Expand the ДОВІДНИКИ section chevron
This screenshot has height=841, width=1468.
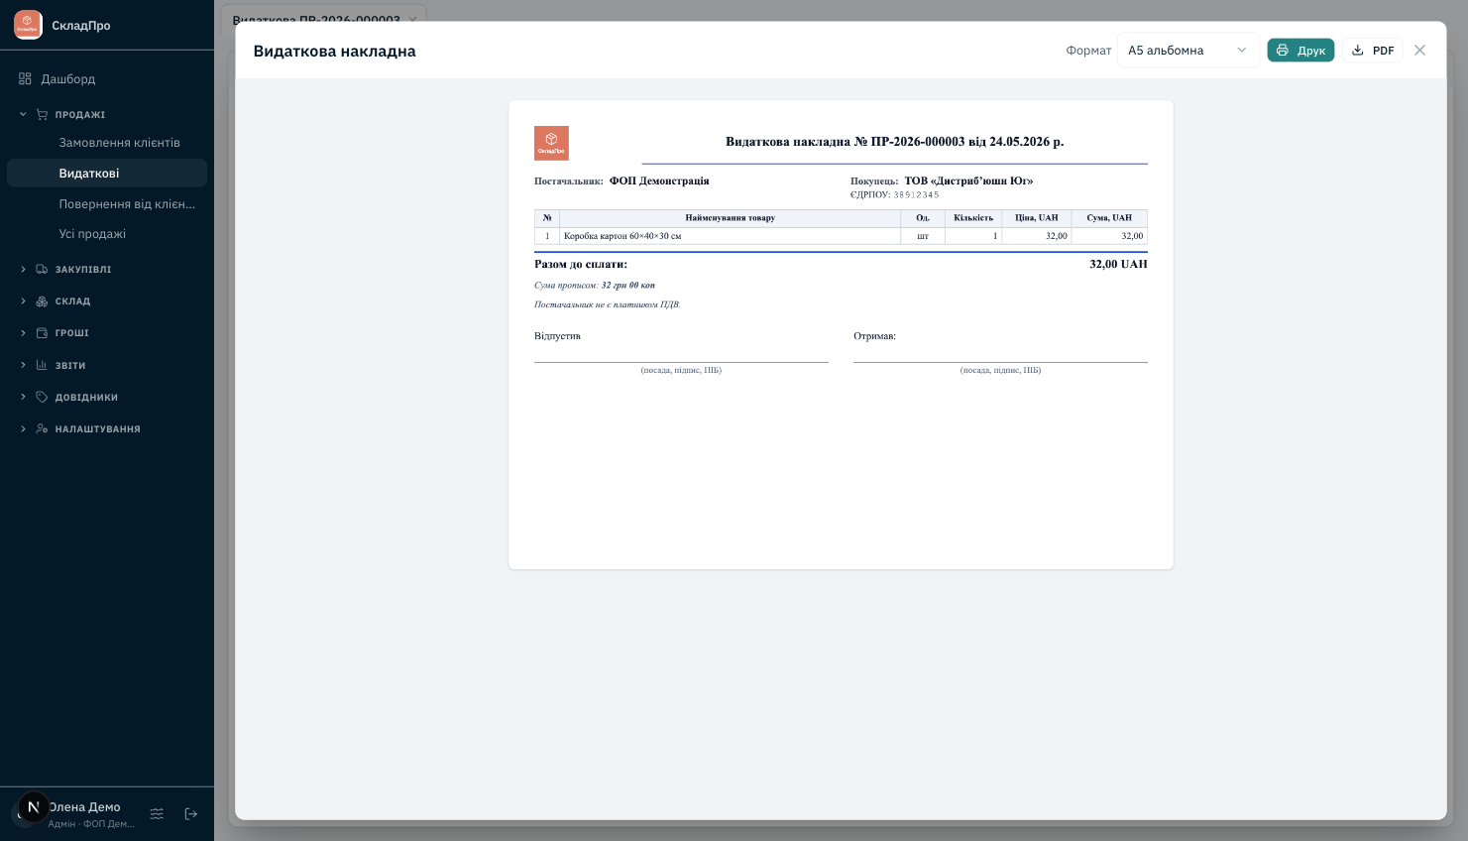tap(23, 397)
